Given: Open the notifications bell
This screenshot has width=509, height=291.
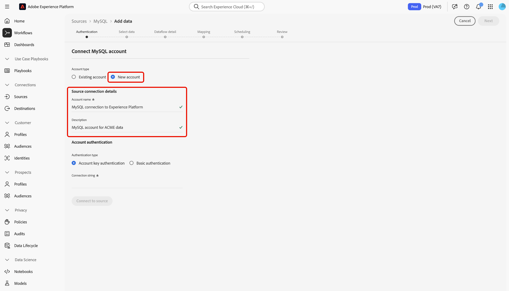Looking at the screenshot, I should (x=479, y=6).
